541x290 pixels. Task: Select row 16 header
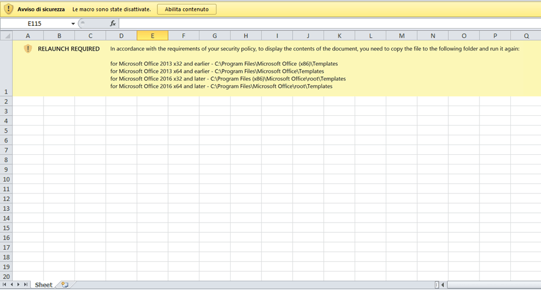[x=6, y=238]
